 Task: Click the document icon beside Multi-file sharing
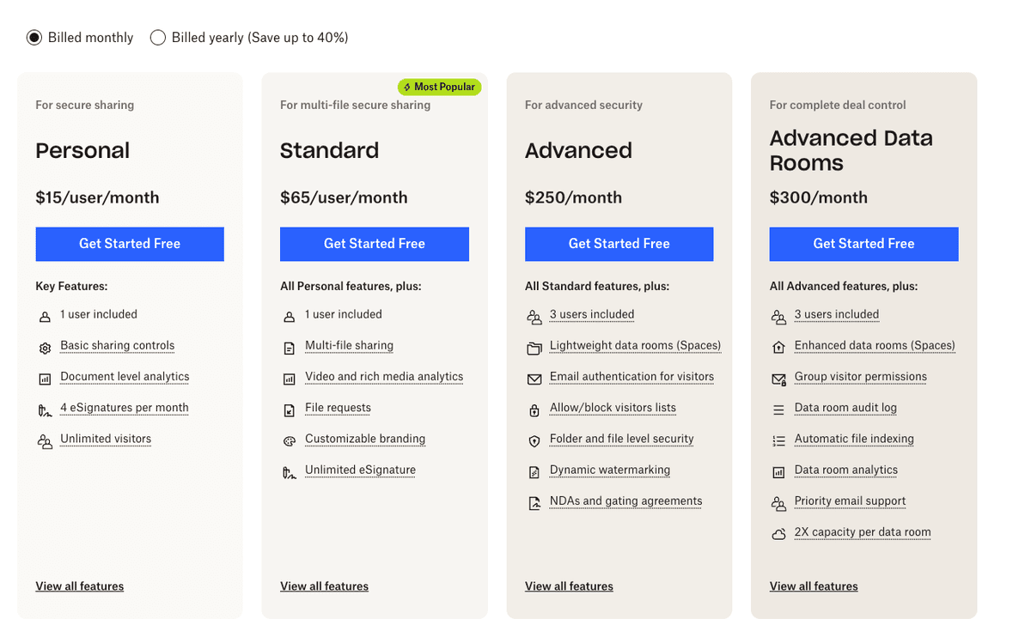point(290,347)
